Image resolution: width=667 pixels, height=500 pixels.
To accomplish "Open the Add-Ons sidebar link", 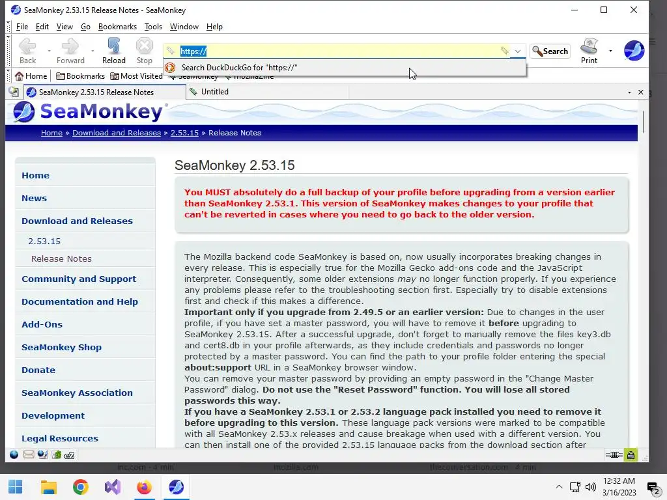I will coord(42,324).
